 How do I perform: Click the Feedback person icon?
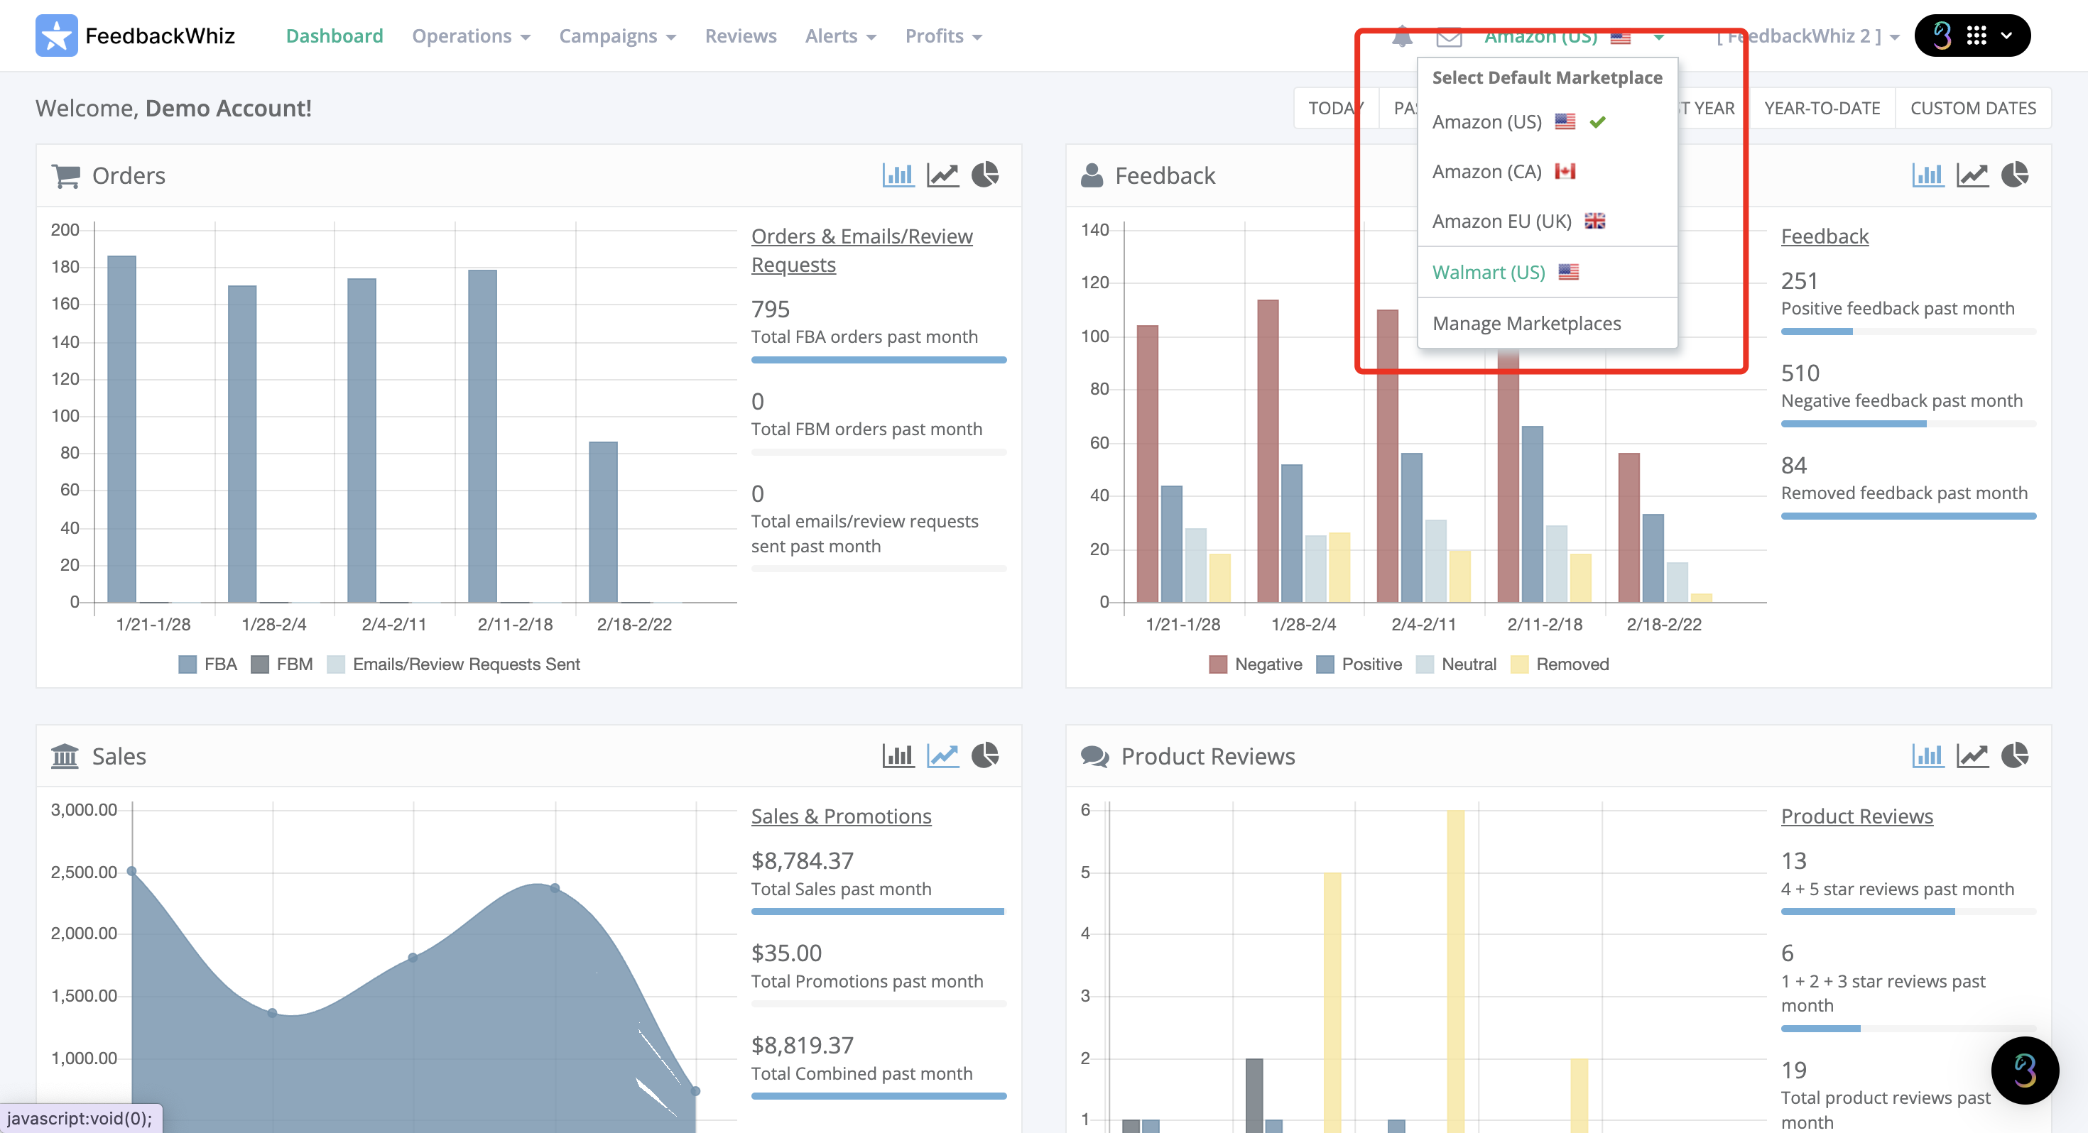click(1092, 175)
